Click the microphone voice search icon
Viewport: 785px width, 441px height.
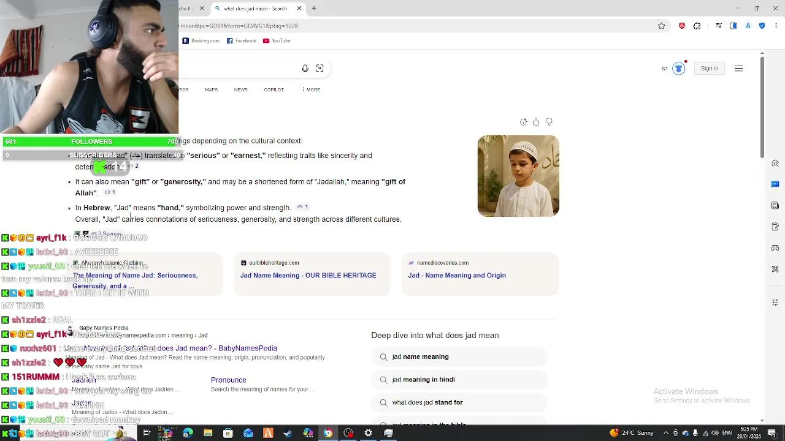(305, 68)
